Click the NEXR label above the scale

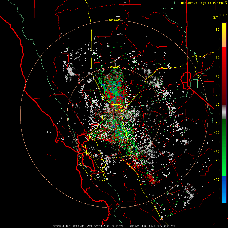222,15
